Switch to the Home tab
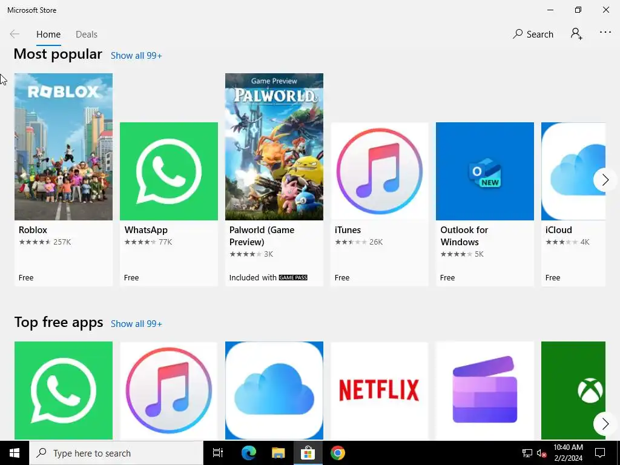Image resolution: width=620 pixels, height=465 pixels. coord(48,35)
